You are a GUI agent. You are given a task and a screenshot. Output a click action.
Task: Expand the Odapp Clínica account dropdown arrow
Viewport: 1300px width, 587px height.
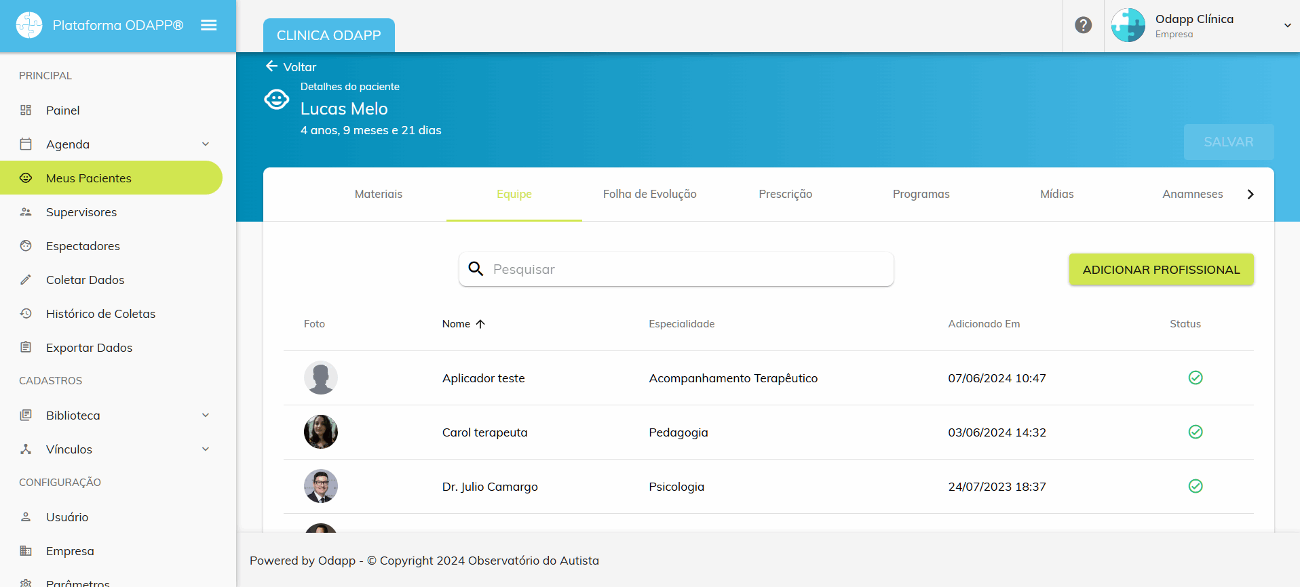coord(1287,26)
